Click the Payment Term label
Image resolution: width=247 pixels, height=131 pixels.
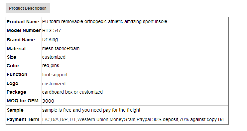pos(23,119)
